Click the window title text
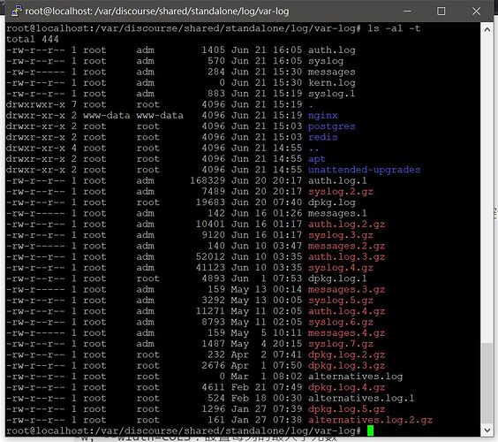The height and width of the screenshot is (442, 498). tap(157, 11)
